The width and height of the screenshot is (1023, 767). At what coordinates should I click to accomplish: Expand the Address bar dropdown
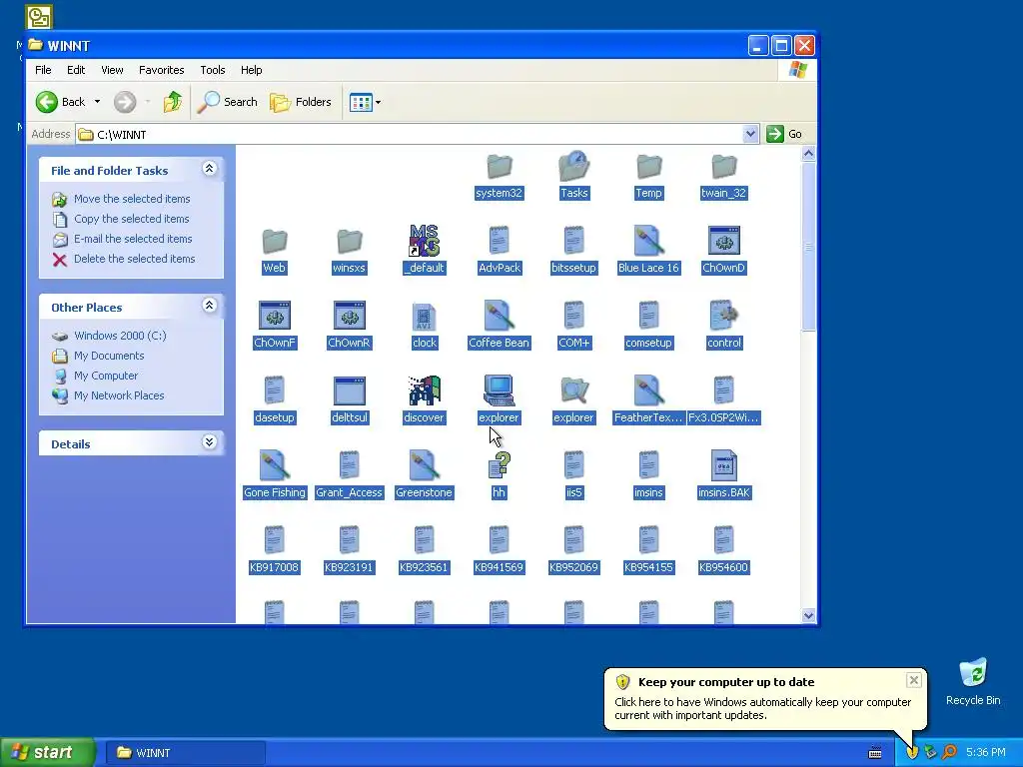[x=750, y=134]
